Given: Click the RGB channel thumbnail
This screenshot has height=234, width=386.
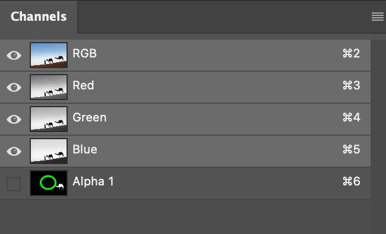Looking at the screenshot, I should [49, 55].
